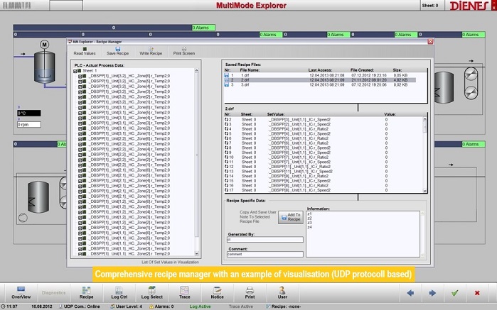This screenshot has width=497, height=310.
Task: Select recipe file 1.drf in saved list
Action: click(246, 75)
